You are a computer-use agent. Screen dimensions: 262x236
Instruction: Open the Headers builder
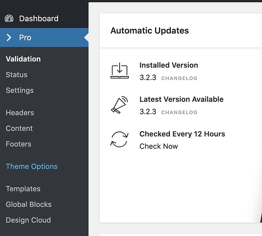pyautogui.click(x=20, y=113)
